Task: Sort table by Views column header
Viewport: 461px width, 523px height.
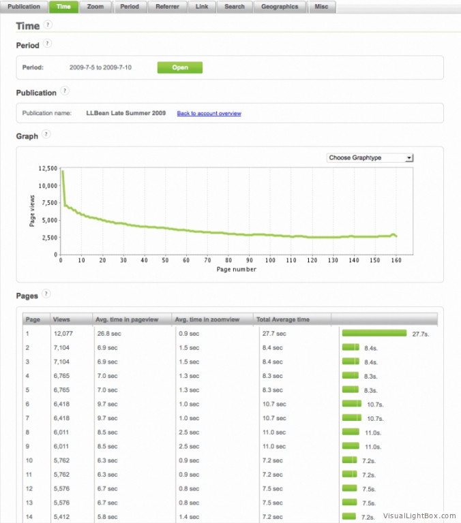Action: (62, 319)
